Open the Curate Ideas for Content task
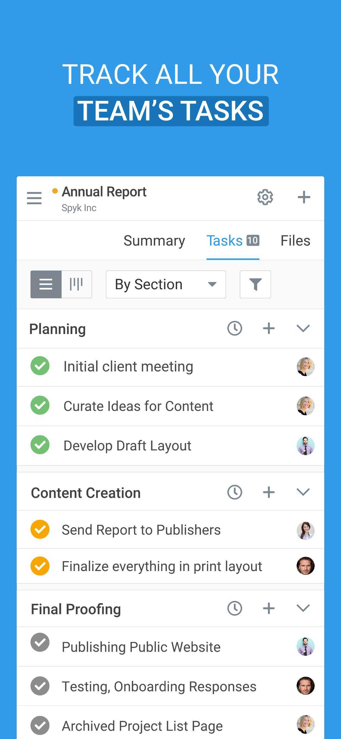The height and width of the screenshot is (739, 341). pyautogui.click(x=138, y=406)
